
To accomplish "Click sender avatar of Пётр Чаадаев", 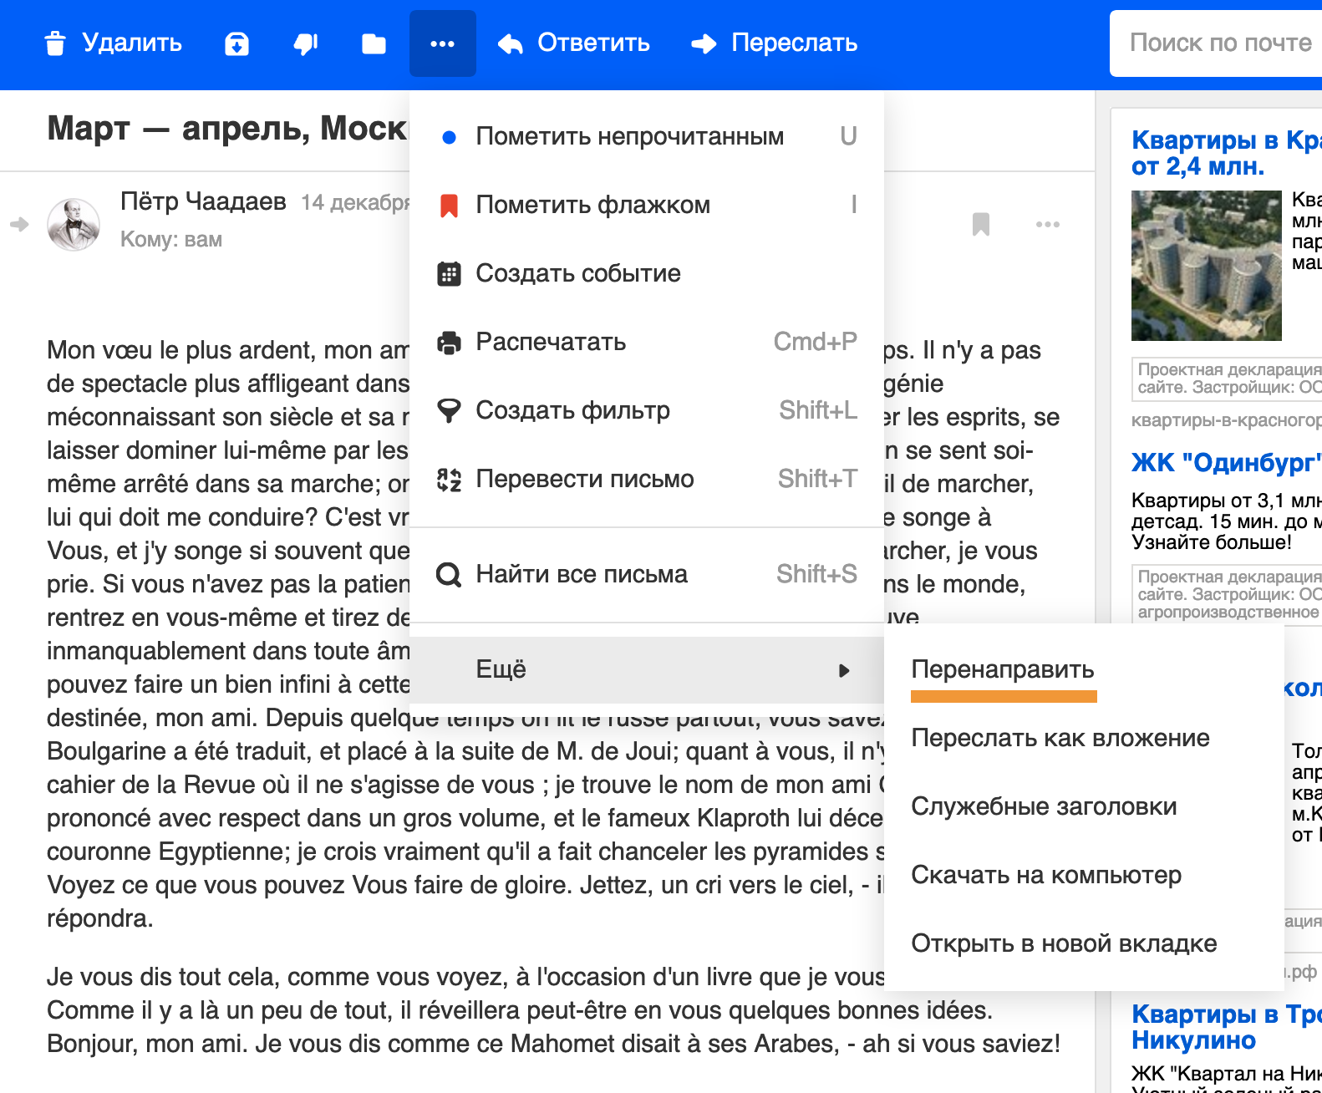I will point(74,224).
